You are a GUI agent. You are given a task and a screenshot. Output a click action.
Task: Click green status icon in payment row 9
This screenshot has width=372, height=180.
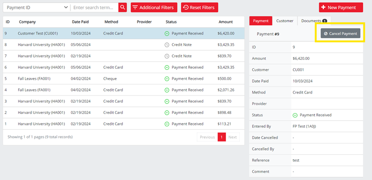pyautogui.click(x=167, y=34)
